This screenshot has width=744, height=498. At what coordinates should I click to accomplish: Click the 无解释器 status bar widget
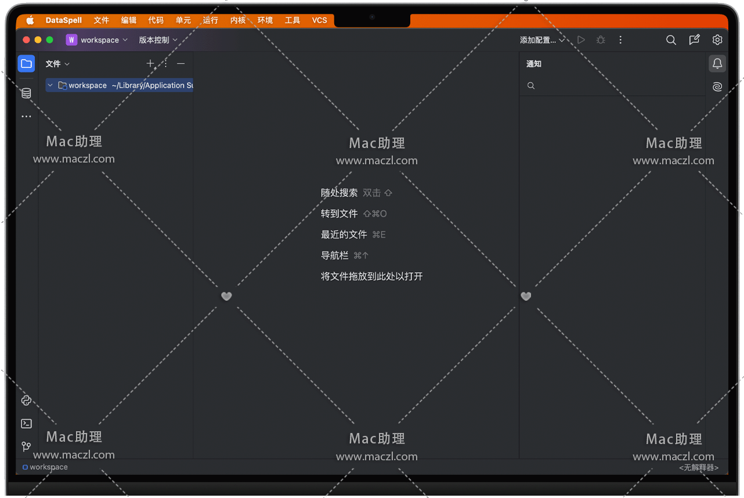(x=699, y=467)
